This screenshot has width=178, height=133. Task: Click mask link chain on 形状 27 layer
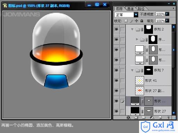click(x=142, y=111)
